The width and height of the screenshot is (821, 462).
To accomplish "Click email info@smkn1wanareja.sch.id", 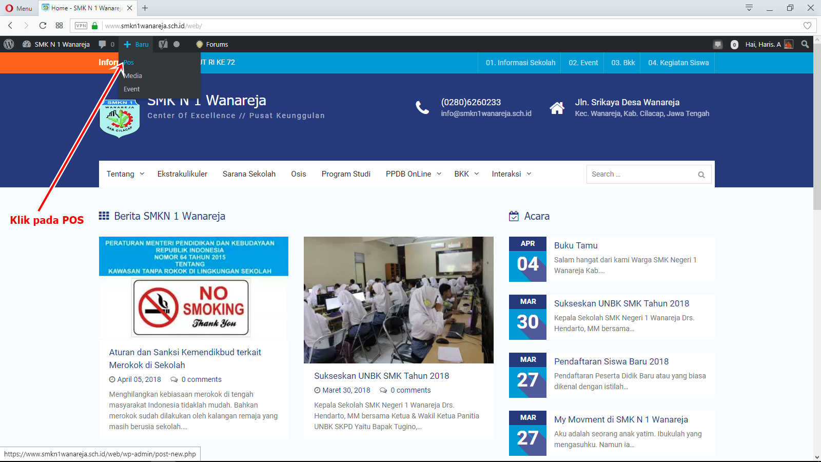I will (486, 113).
